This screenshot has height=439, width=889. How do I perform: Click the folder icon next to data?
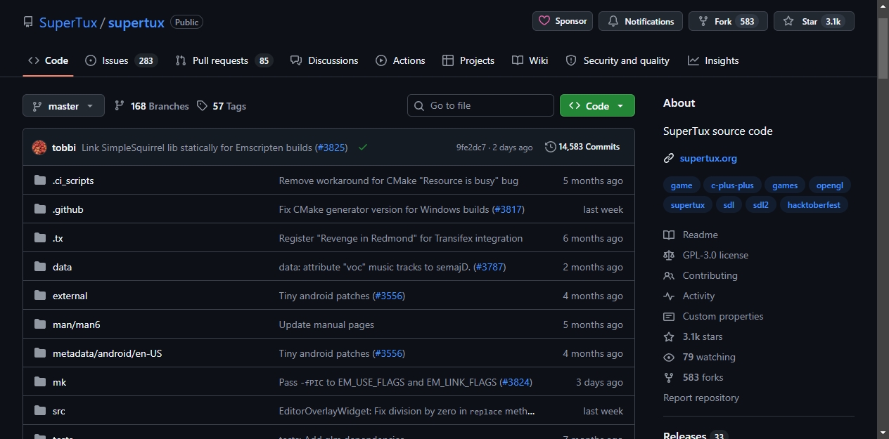40,267
